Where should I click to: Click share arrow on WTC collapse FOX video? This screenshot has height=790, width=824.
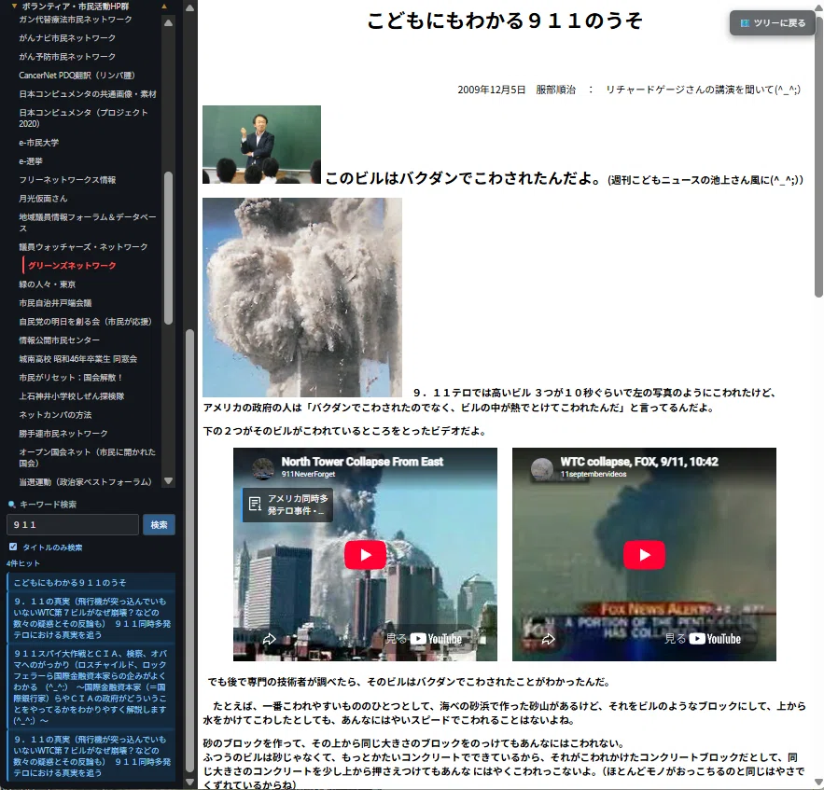pos(548,639)
